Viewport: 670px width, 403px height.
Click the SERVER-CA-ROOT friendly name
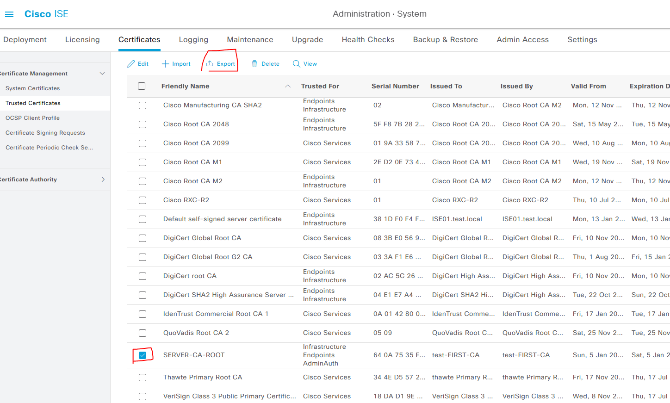[194, 355]
